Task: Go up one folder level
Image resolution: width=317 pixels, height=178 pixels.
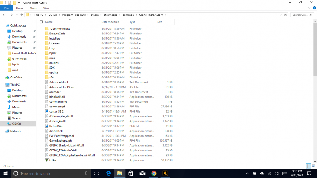Action: (22, 15)
